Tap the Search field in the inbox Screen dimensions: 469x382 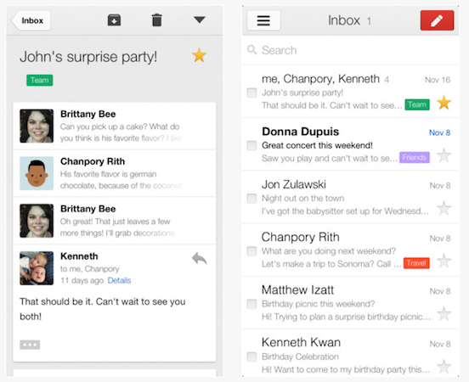pyautogui.click(x=351, y=50)
